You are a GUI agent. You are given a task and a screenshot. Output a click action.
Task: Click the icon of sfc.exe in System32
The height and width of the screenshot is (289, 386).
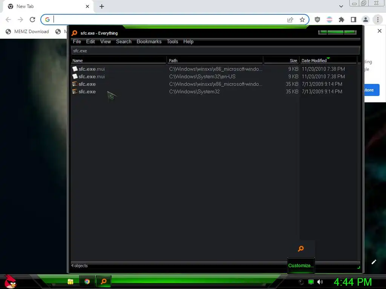75,91
